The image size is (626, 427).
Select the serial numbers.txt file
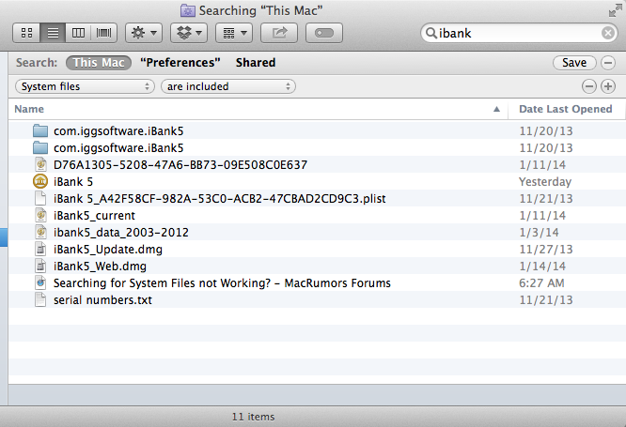[318, 299]
